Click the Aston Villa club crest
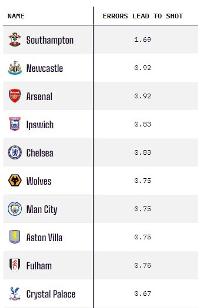This screenshot has height=308, width=198. [x=15, y=237]
